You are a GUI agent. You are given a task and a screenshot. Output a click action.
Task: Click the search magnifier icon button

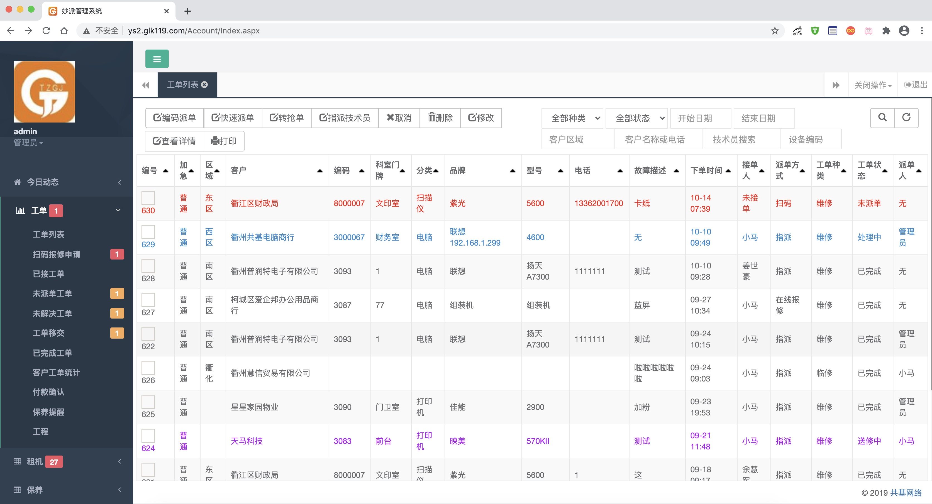882,118
